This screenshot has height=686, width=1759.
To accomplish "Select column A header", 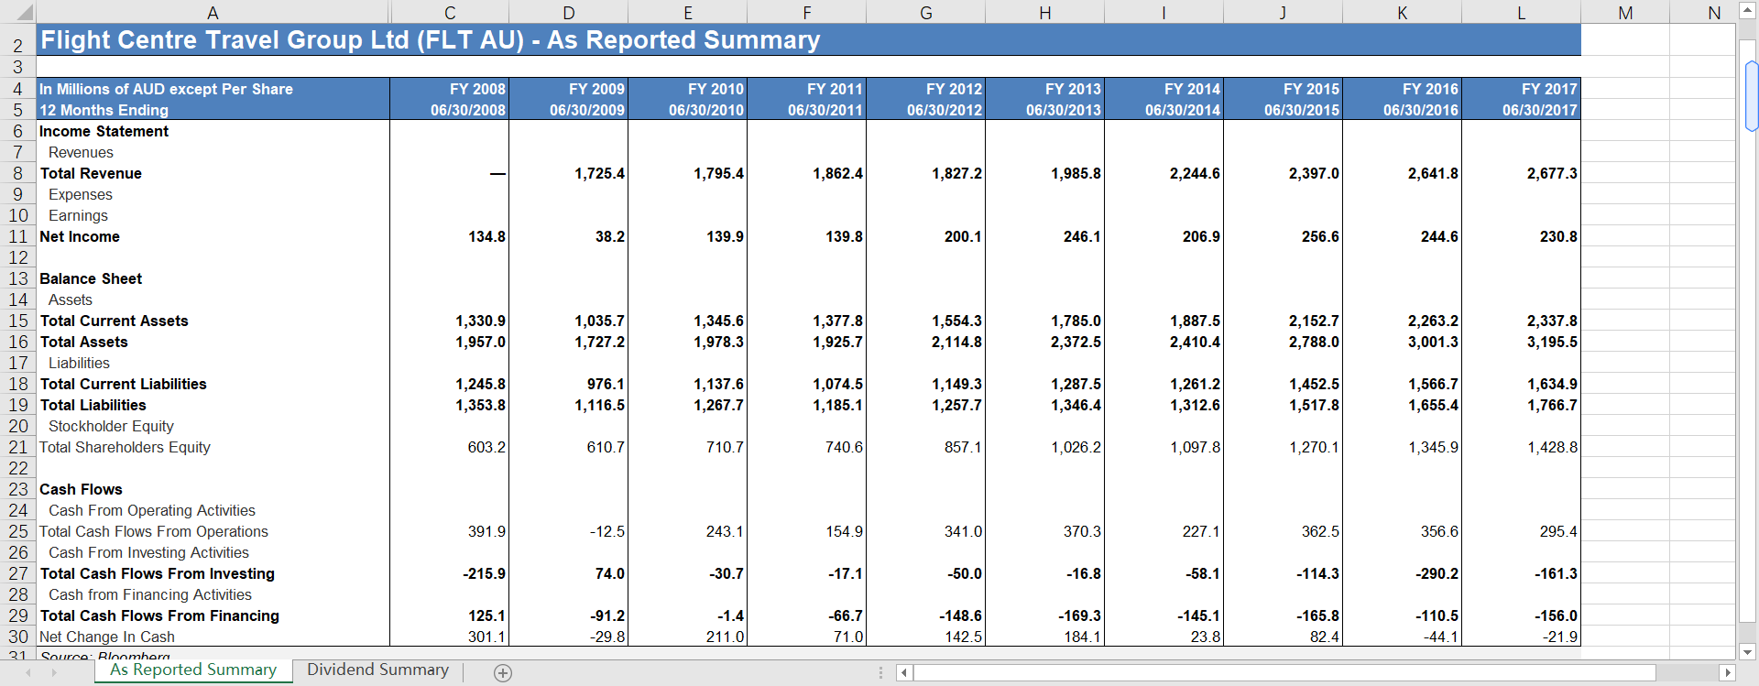I will [213, 13].
